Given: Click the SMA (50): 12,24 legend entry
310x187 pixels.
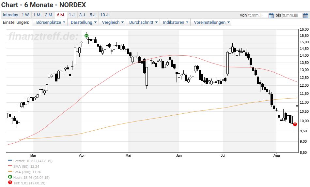Looking at the screenshot, I should [x=26, y=166].
